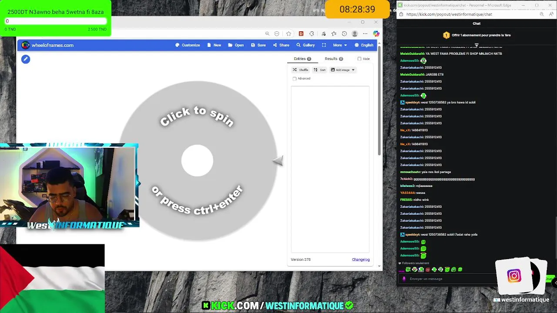The width and height of the screenshot is (557, 313).
Task: Click zoom icon in chat window address bar
Action: point(541,14)
